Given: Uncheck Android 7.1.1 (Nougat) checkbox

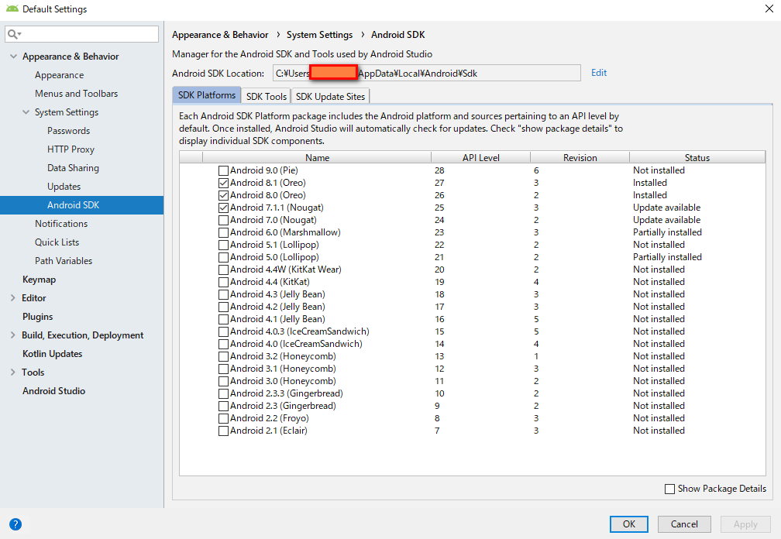Looking at the screenshot, I should (x=223, y=208).
